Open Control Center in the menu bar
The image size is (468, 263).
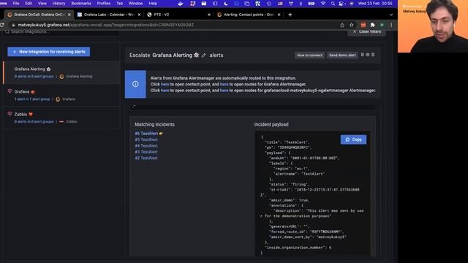click(x=341, y=4)
